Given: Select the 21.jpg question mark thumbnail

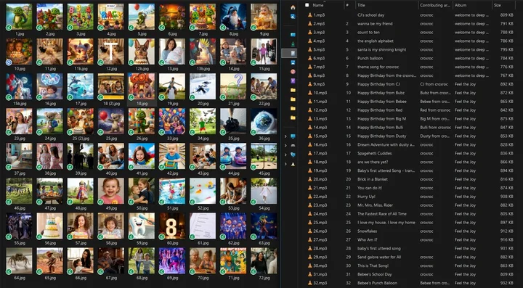Looking at the screenshot, I should pyautogui.click(x=233, y=86).
